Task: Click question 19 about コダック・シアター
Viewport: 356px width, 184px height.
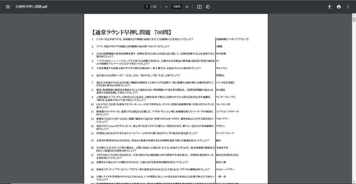Action: pos(153,169)
